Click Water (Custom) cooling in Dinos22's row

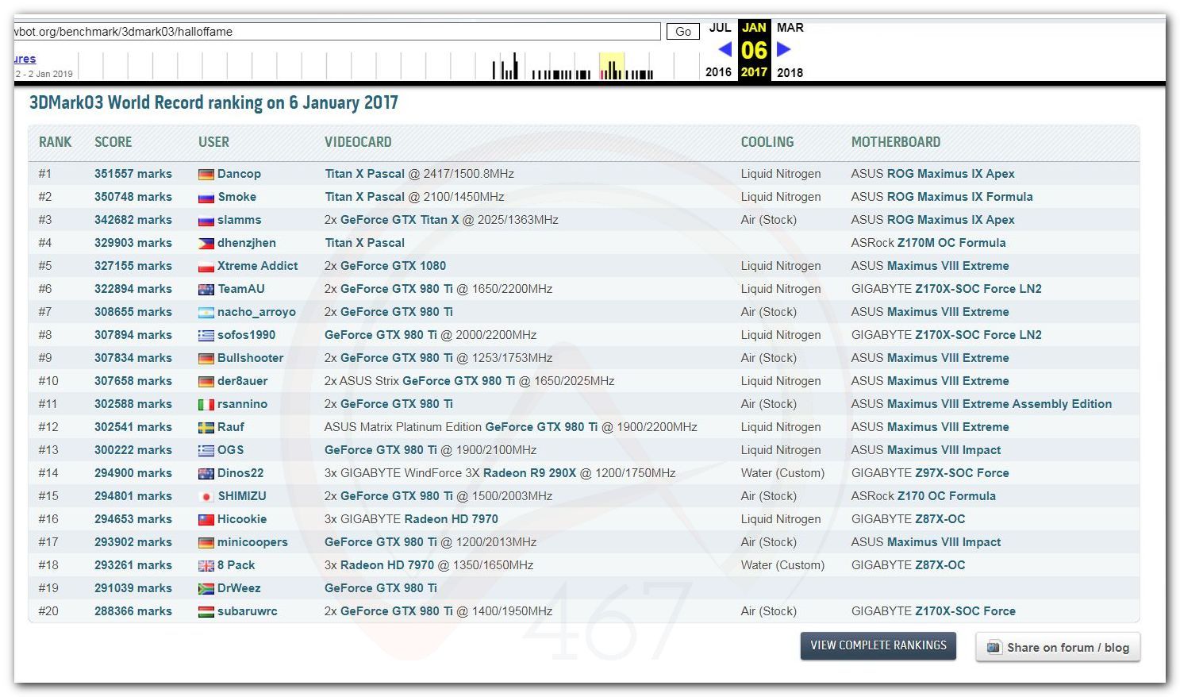point(782,473)
